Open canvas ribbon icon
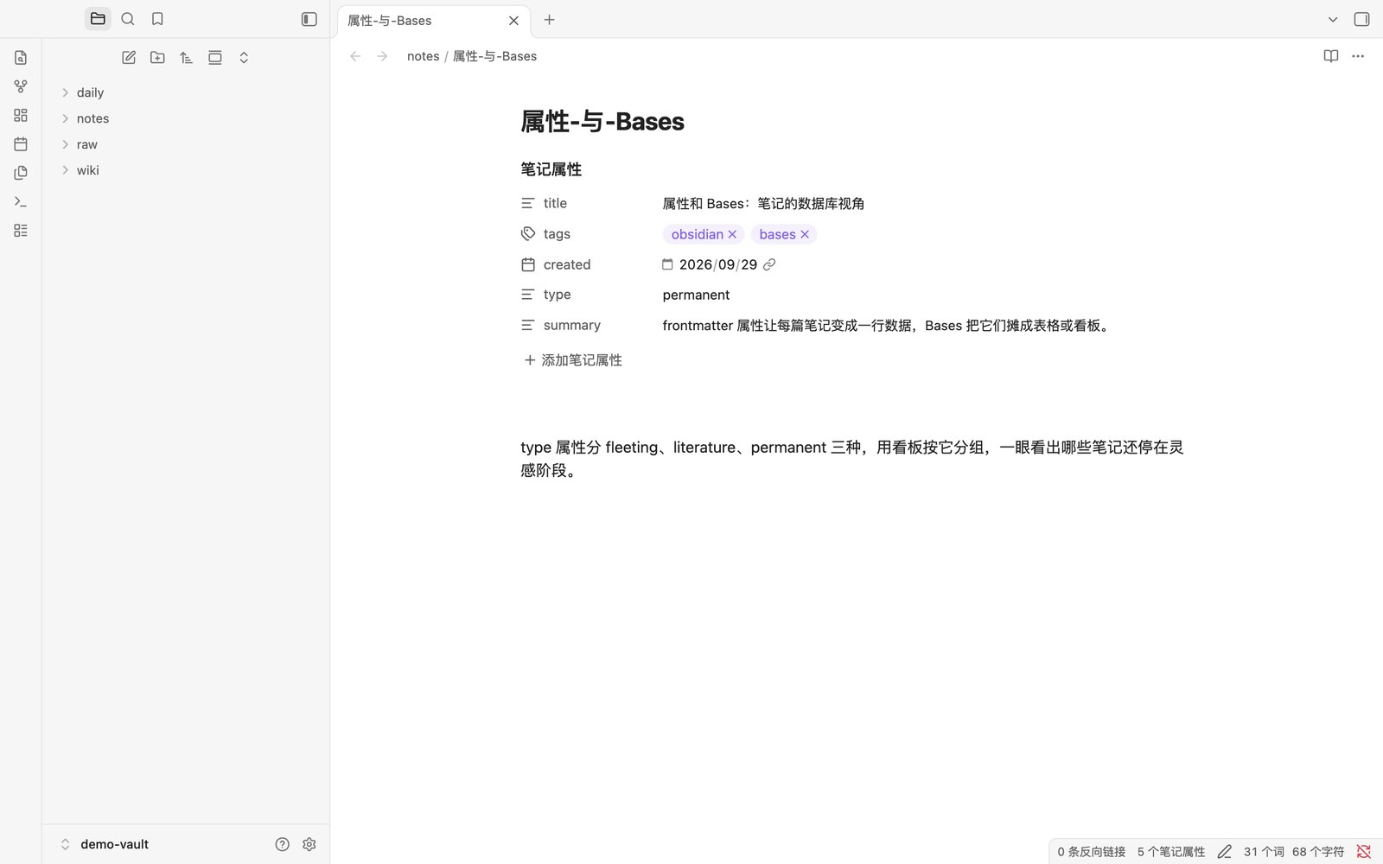 21,115
